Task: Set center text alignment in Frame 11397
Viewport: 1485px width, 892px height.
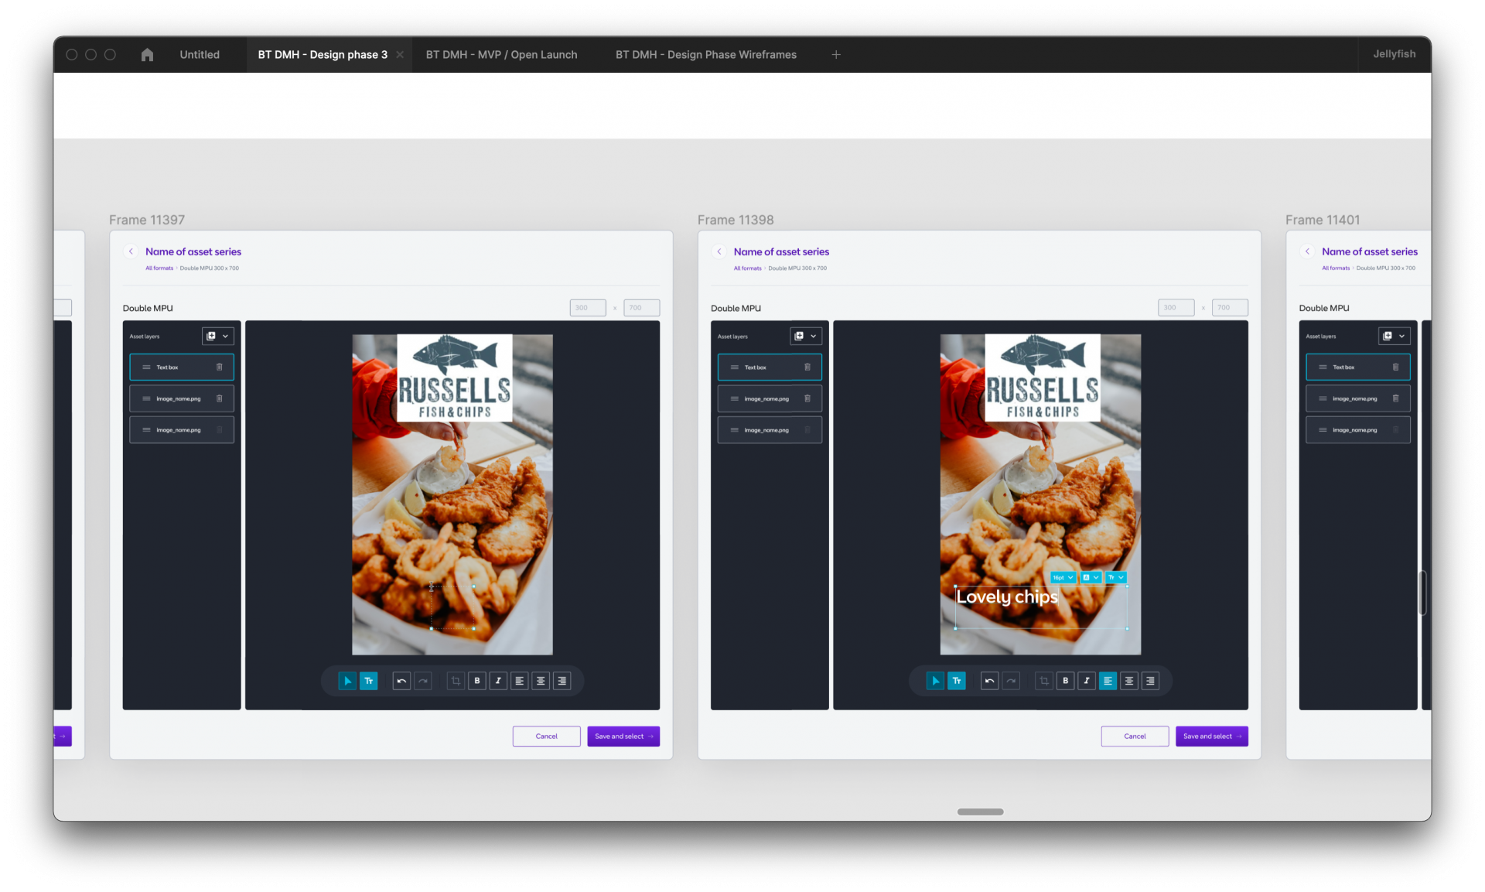Action: coord(541,681)
